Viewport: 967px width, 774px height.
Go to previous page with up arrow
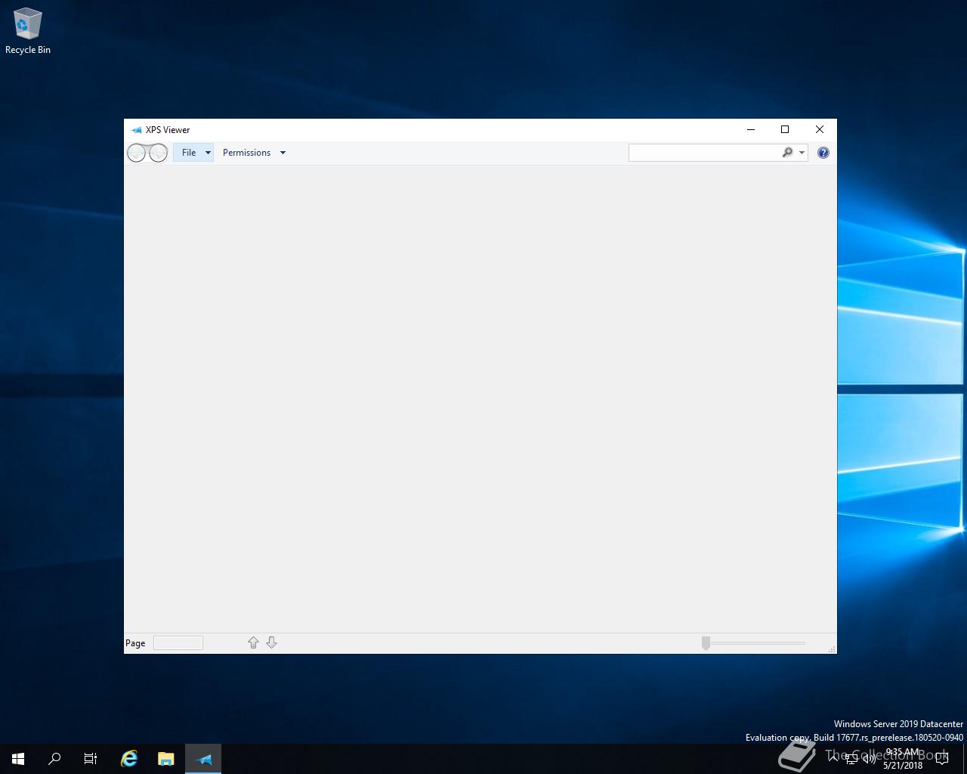[x=253, y=642]
